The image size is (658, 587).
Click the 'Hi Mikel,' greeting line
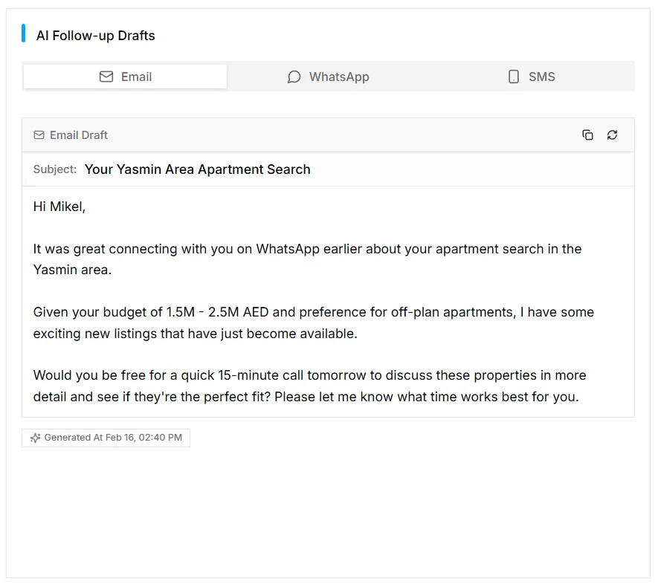coord(59,207)
